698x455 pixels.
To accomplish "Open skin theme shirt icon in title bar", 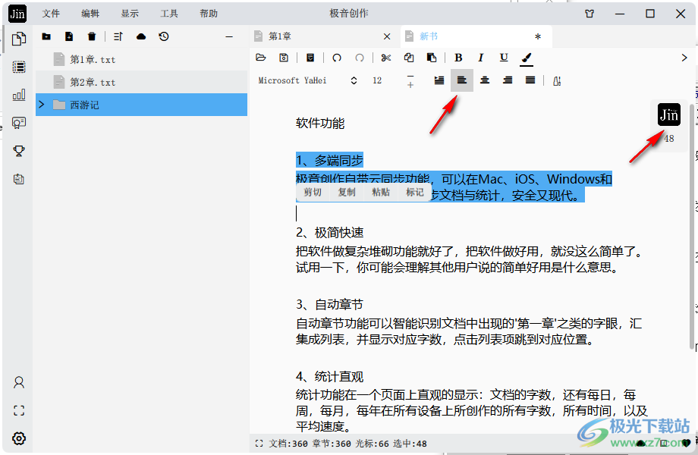I will (590, 14).
